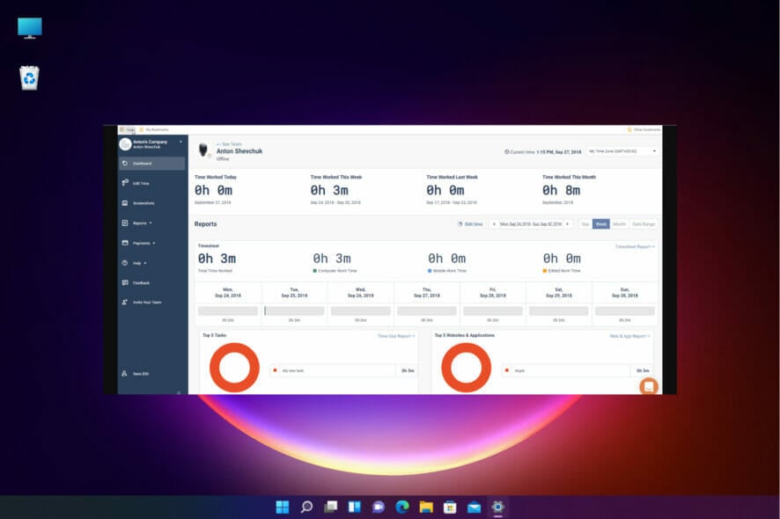Screen dimensions: 780x519
Task: Open the Teams Chat taskbar icon
Action: point(378,507)
